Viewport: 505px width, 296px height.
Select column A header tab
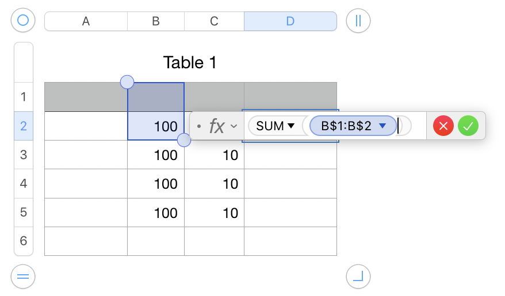86,21
